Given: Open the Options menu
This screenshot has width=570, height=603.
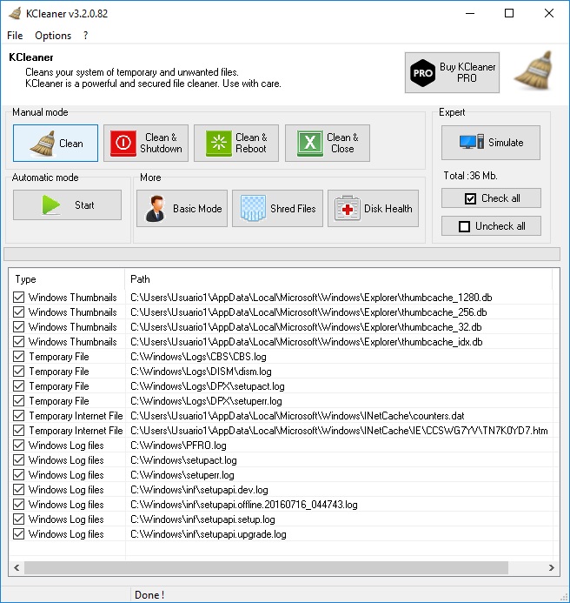Looking at the screenshot, I should pyautogui.click(x=53, y=36).
